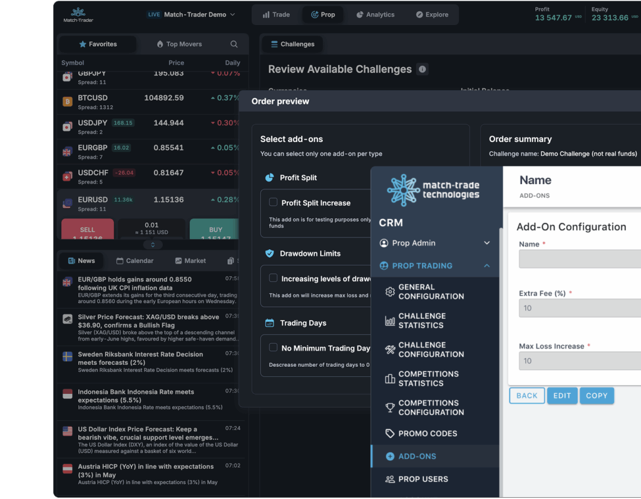Click the info icon beside Review Available Challenges
Screen dimensions: 641x499
pyautogui.click(x=423, y=69)
